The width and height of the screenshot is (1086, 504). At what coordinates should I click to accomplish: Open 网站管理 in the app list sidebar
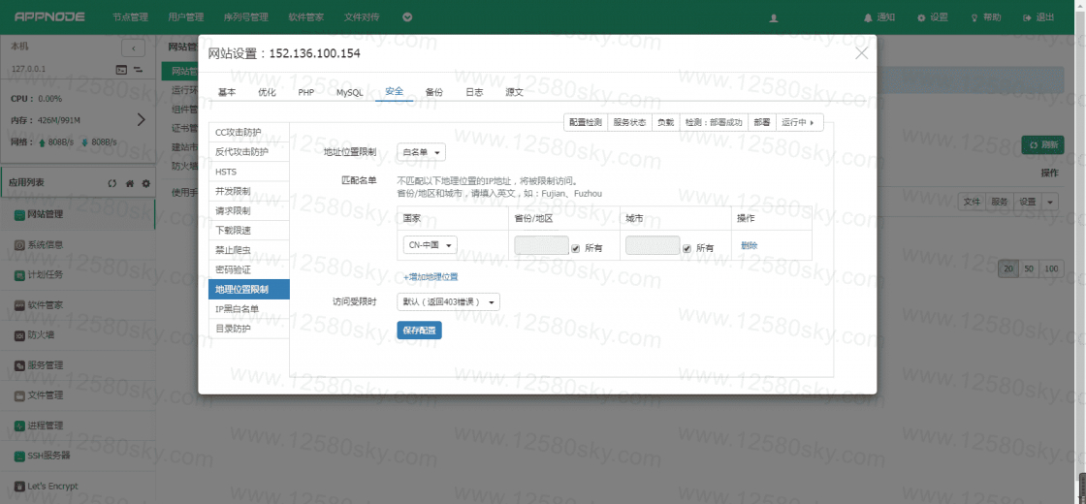click(78, 214)
